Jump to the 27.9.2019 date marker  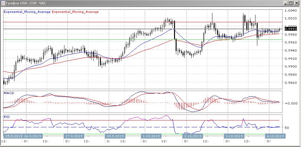coord(74,136)
